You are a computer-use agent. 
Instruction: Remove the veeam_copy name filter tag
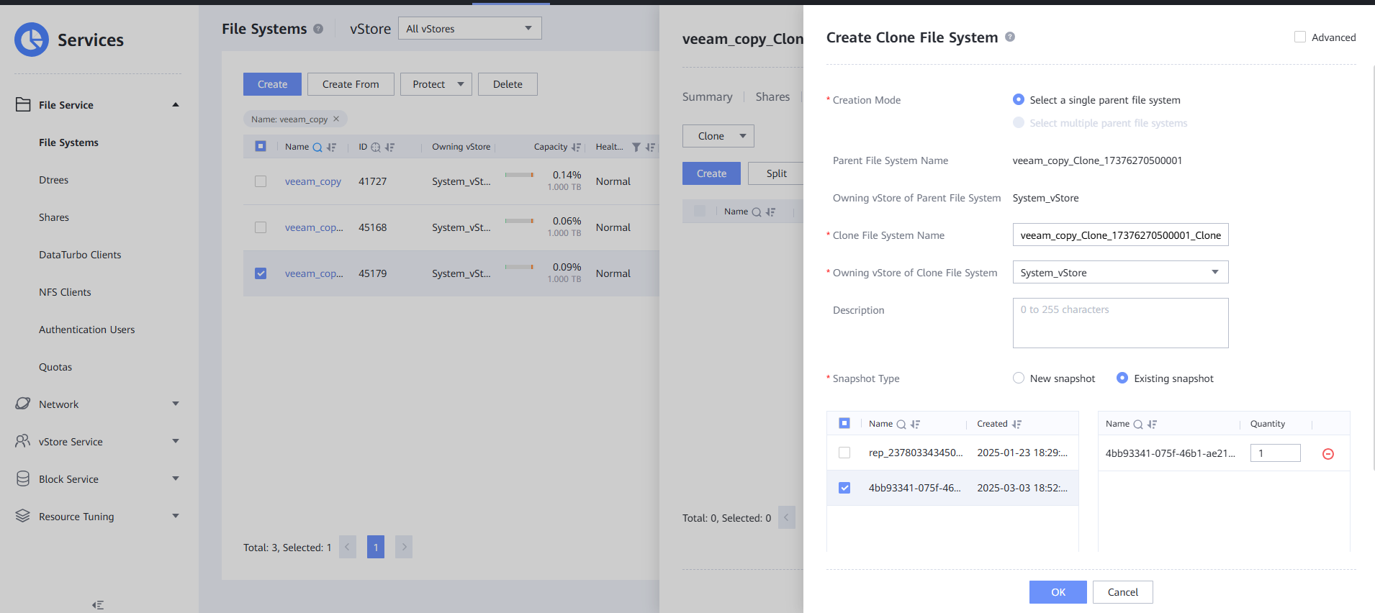pos(336,119)
